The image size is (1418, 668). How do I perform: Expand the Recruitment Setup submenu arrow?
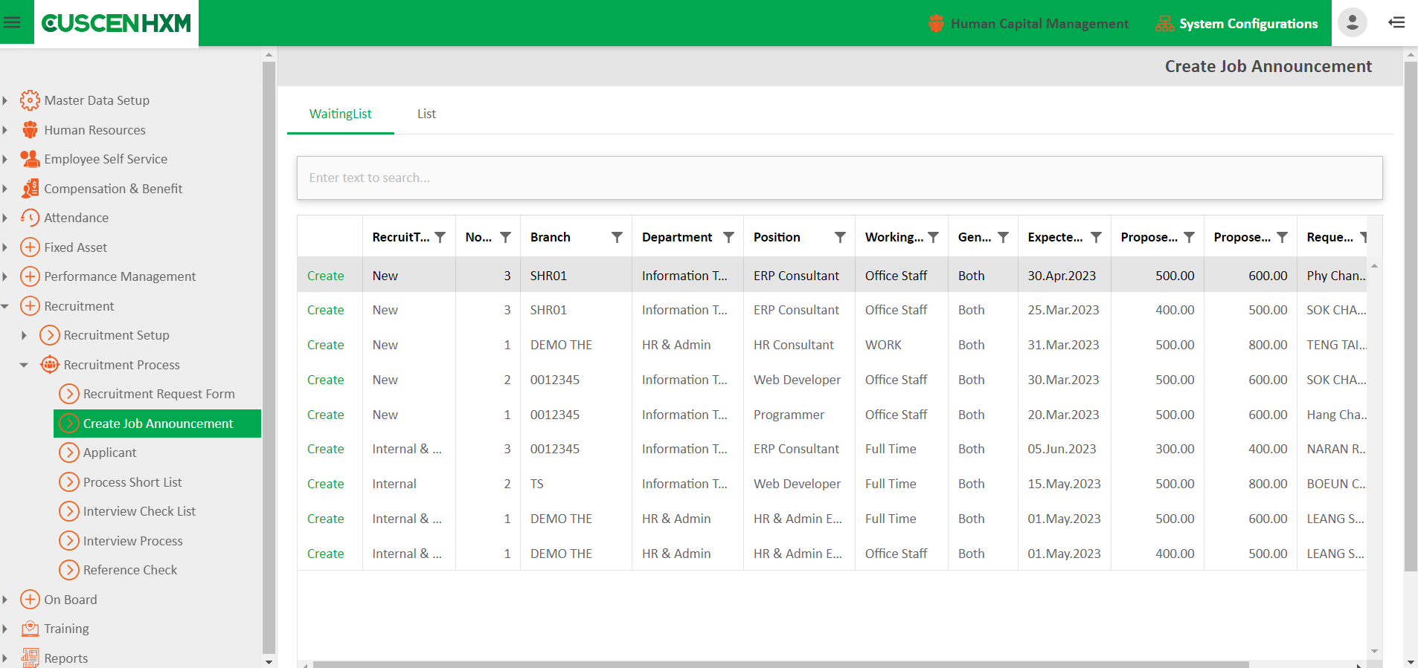(x=24, y=336)
